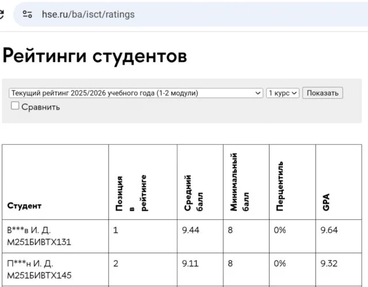Click GPA value 9.32
368x287 pixels.
[329, 263]
